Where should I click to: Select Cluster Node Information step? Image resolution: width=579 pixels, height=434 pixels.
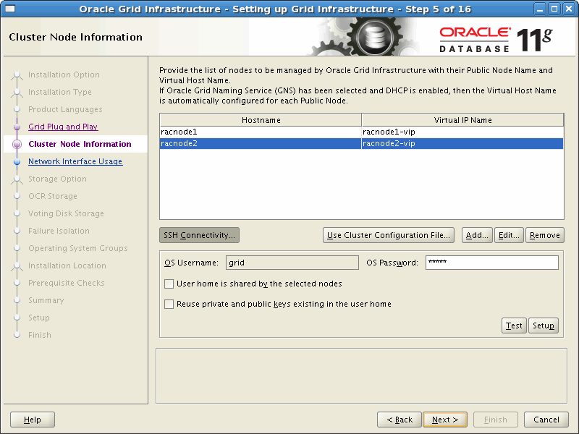(x=80, y=144)
